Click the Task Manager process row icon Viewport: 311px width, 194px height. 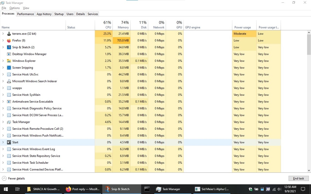pos(9,122)
